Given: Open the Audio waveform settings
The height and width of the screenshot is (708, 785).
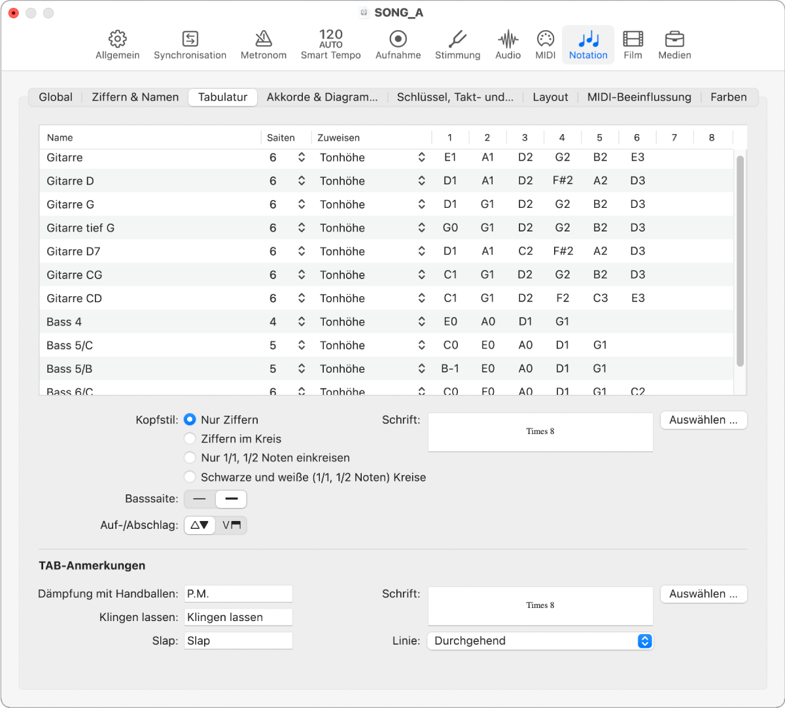Looking at the screenshot, I should pos(508,44).
